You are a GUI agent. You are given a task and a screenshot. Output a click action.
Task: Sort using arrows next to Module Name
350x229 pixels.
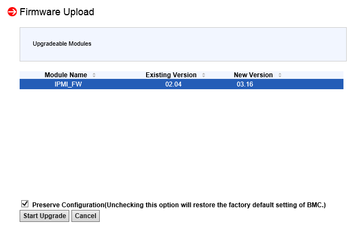click(x=94, y=75)
